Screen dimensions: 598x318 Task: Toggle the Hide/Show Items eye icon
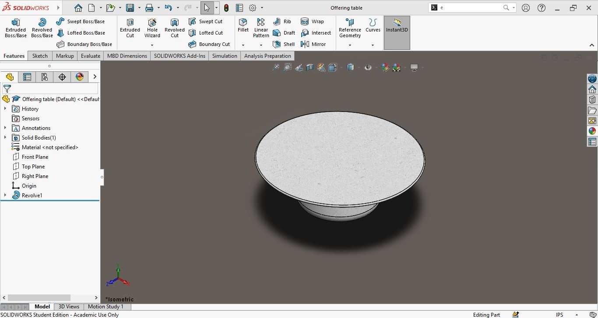(368, 67)
